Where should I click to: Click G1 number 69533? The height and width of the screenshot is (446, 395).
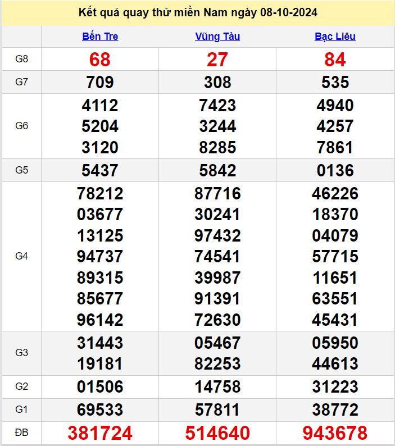tap(100, 409)
